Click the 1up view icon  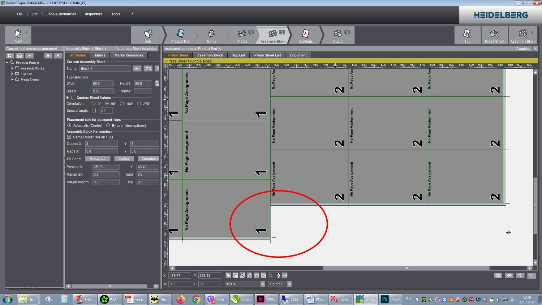(468, 35)
